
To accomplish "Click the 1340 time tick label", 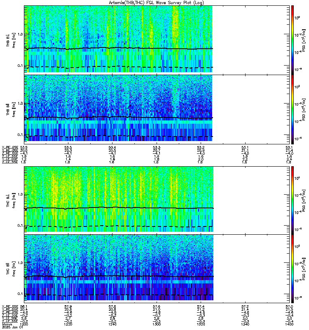I will [245, 324].
